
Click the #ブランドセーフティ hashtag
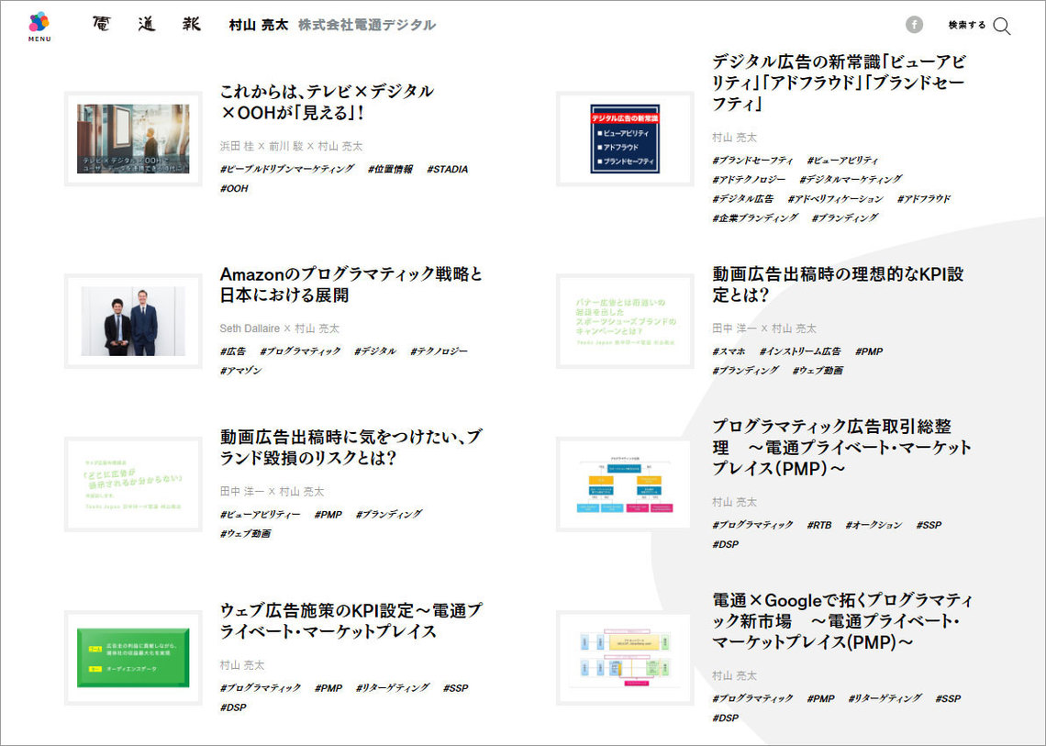pyautogui.click(x=752, y=159)
